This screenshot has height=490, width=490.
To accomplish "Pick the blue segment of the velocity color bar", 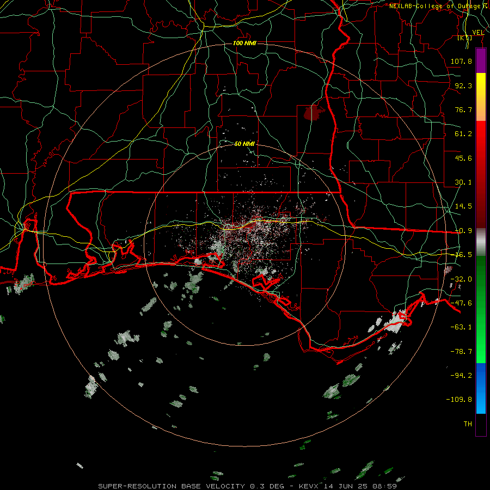I will point(481,388).
